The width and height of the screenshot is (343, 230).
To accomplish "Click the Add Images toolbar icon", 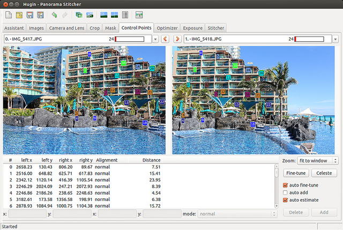I will pos(79,14).
